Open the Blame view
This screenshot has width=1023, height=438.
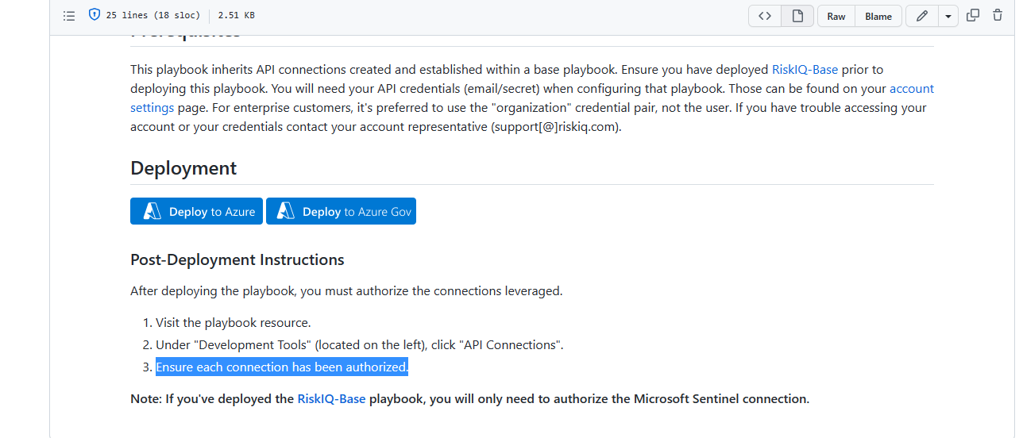pyautogui.click(x=878, y=16)
